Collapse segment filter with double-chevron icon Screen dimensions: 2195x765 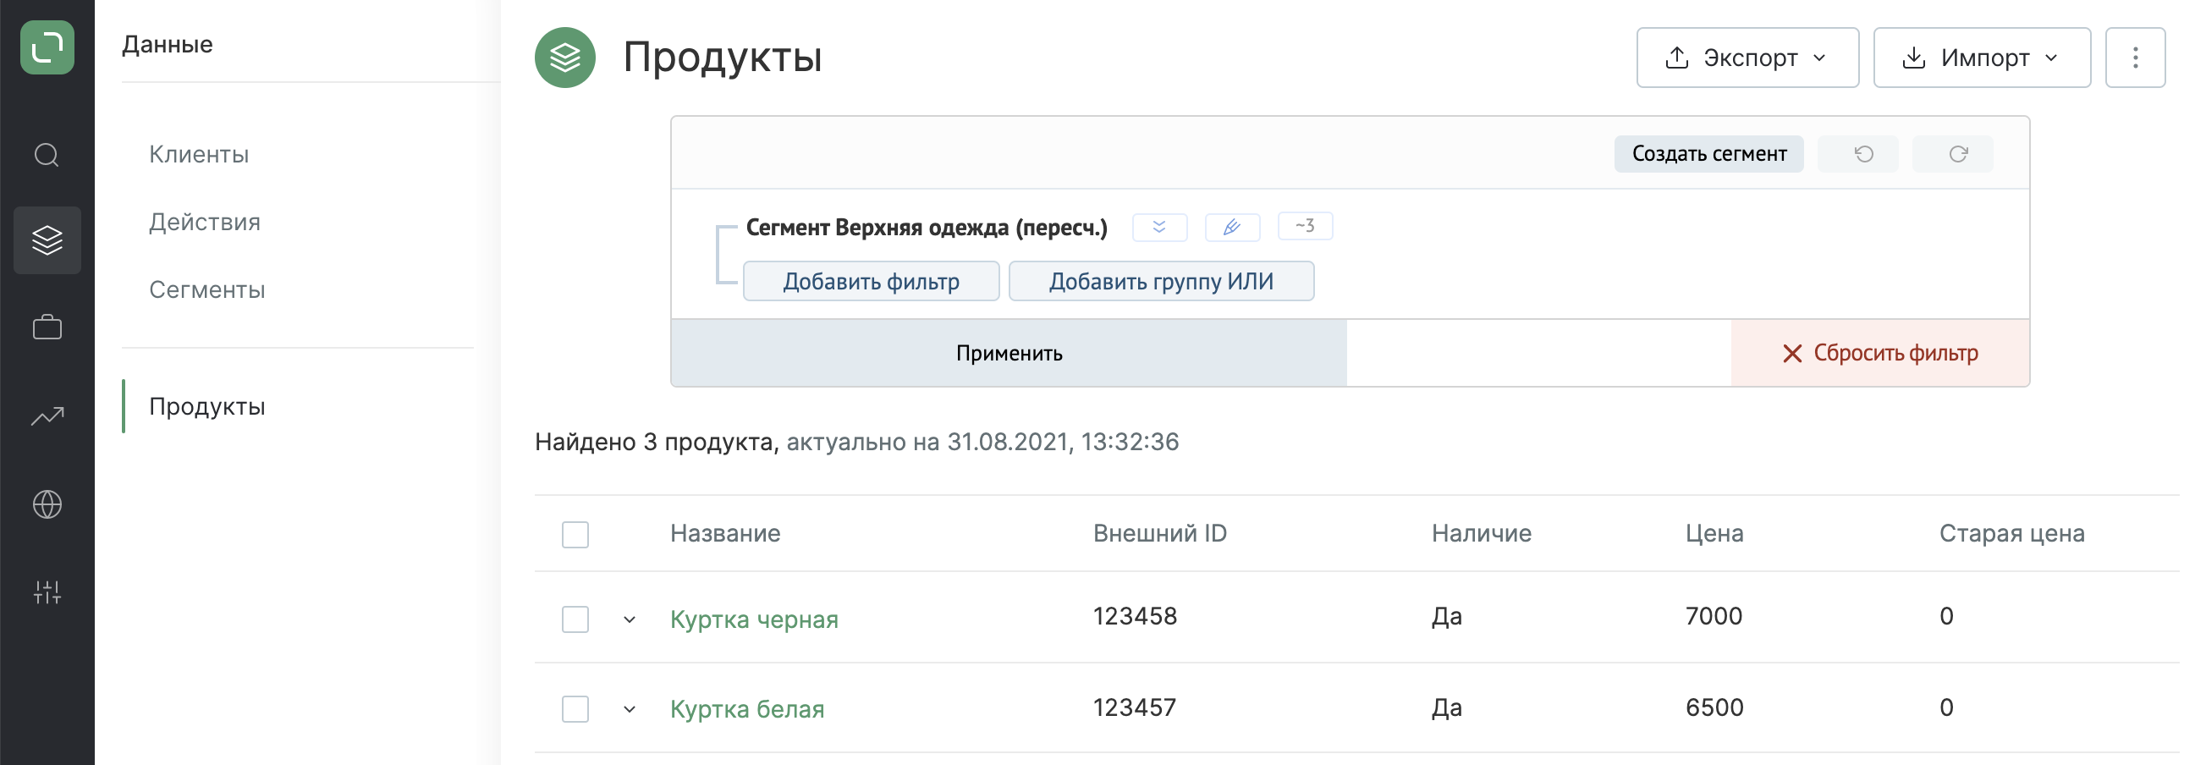pyautogui.click(x=1160, y=227)
